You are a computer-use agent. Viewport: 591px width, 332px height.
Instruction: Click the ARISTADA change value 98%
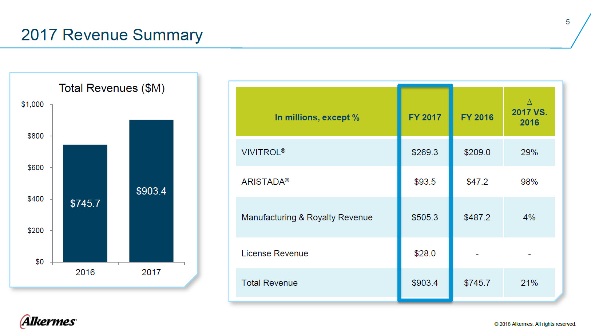529,182
